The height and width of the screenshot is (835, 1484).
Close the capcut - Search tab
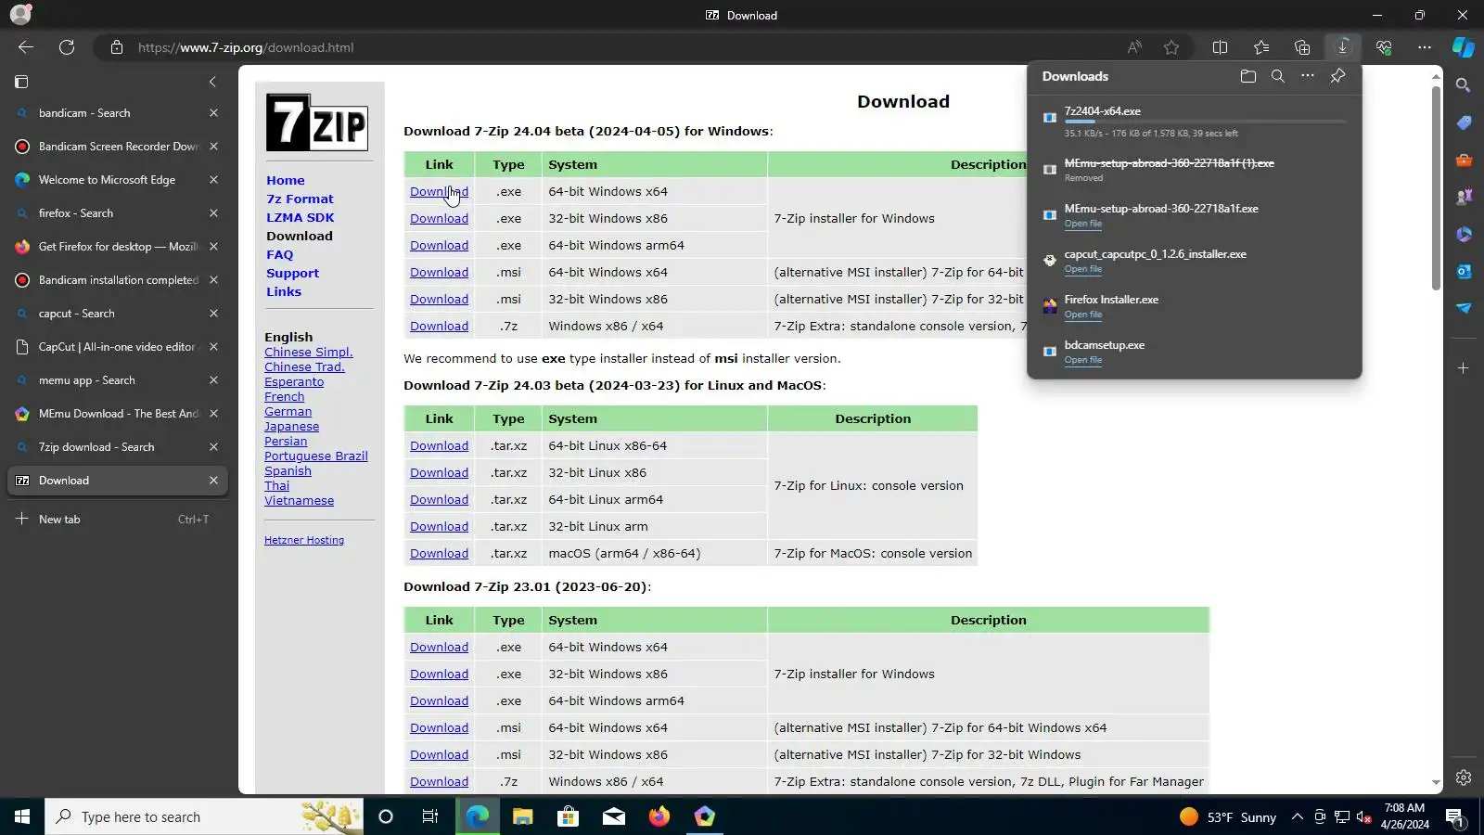click(213, 314)
